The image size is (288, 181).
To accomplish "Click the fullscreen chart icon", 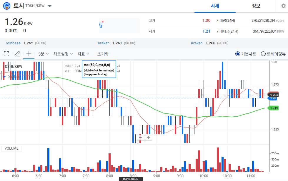I will click(6, 54).
